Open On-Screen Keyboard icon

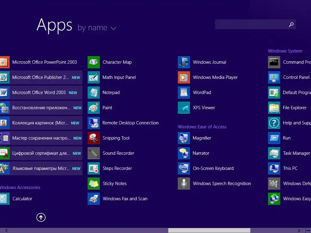click(x=184, y=168)
